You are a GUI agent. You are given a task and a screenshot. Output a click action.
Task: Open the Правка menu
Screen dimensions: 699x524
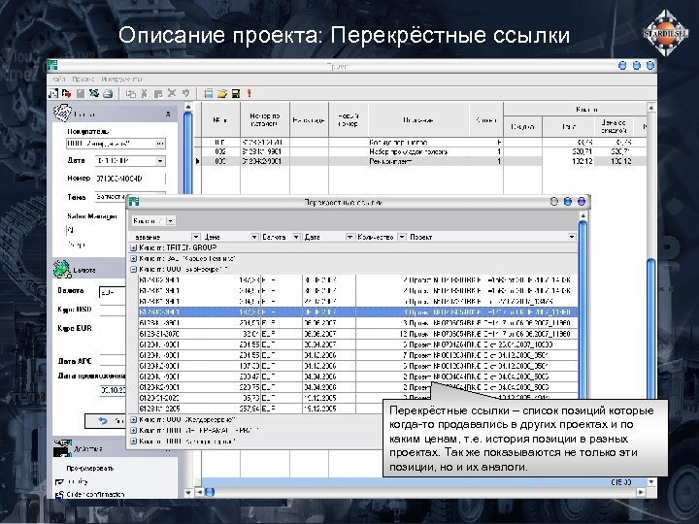coord(83,80)
